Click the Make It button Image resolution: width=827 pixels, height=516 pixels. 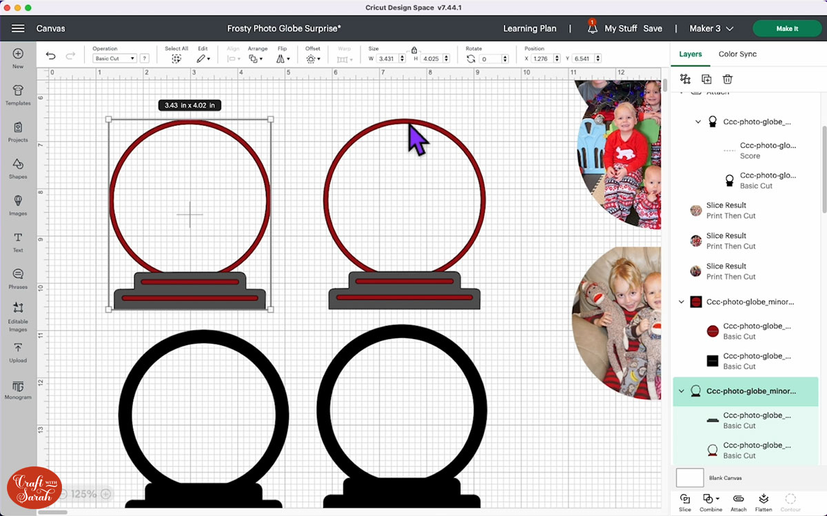tap(786, 28)
